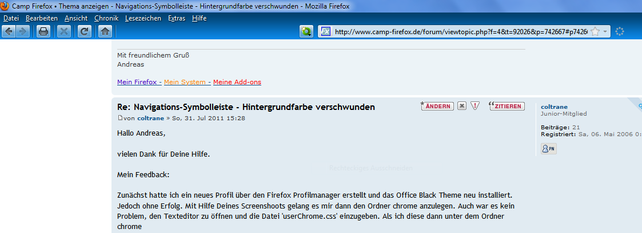
Task: Click the Firefox logo in the title bar
Action: (x=5, y=6)
